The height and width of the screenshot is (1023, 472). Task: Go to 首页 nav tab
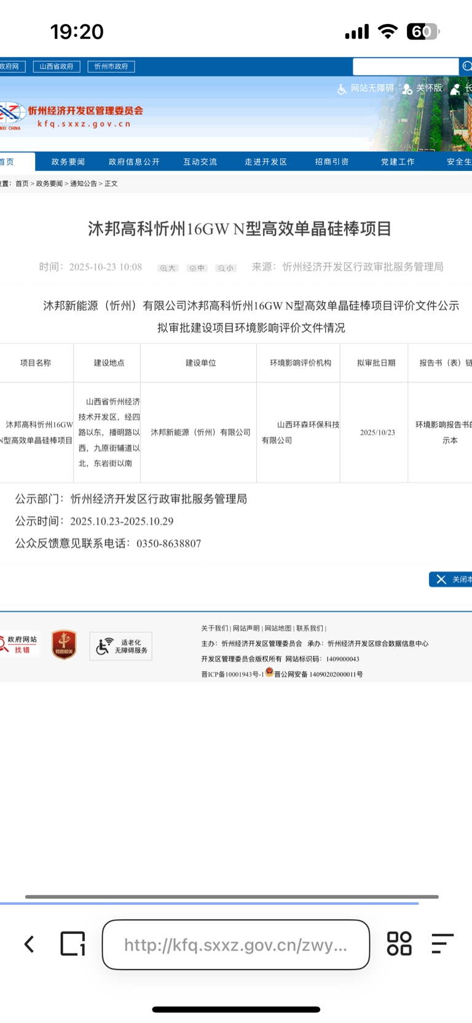pos(16,162)
